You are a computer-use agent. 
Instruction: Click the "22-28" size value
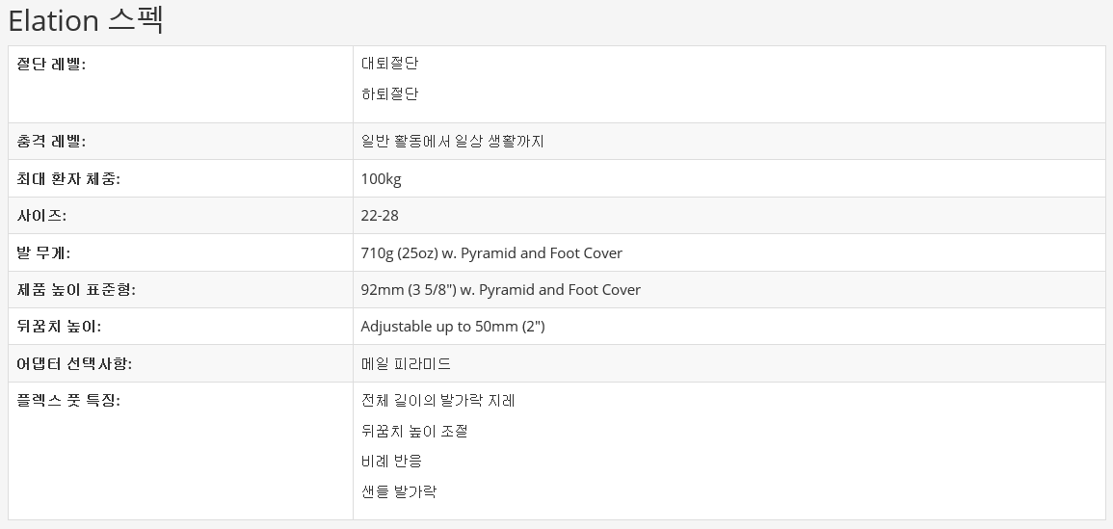pyautogui.click(x=380, y=216)
